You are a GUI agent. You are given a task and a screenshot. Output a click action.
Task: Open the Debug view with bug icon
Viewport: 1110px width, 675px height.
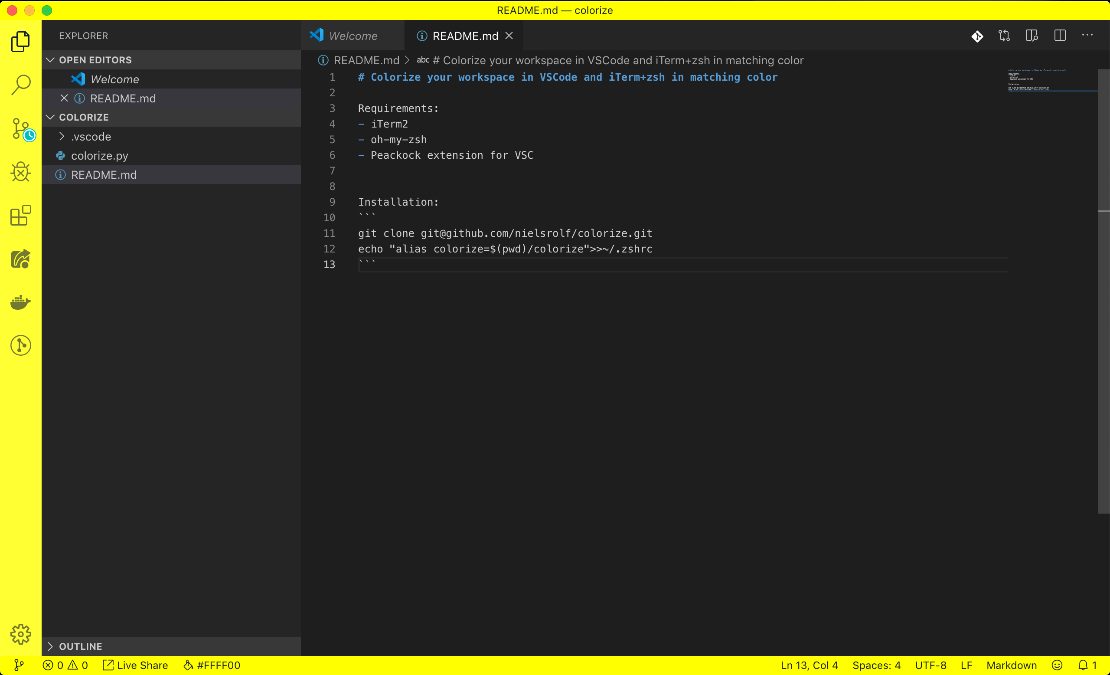21,172
